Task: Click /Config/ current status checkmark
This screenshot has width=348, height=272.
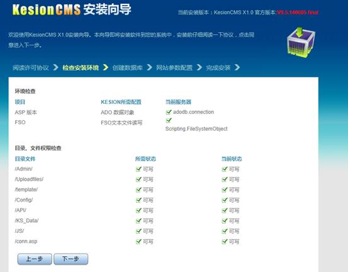Action: (225, 200)
